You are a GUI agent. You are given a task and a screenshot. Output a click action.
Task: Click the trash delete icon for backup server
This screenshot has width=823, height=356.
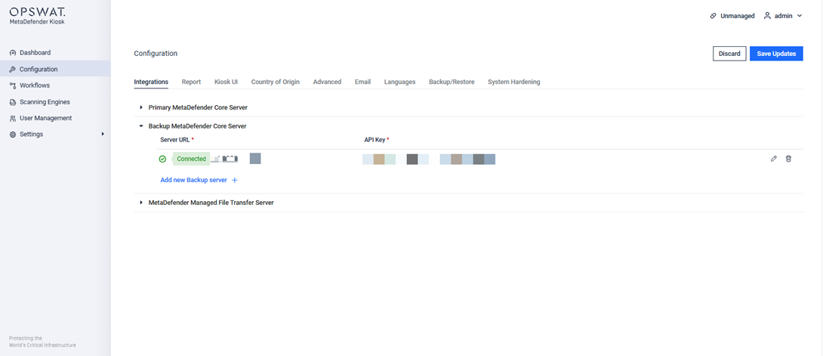[x=788, y=159]
